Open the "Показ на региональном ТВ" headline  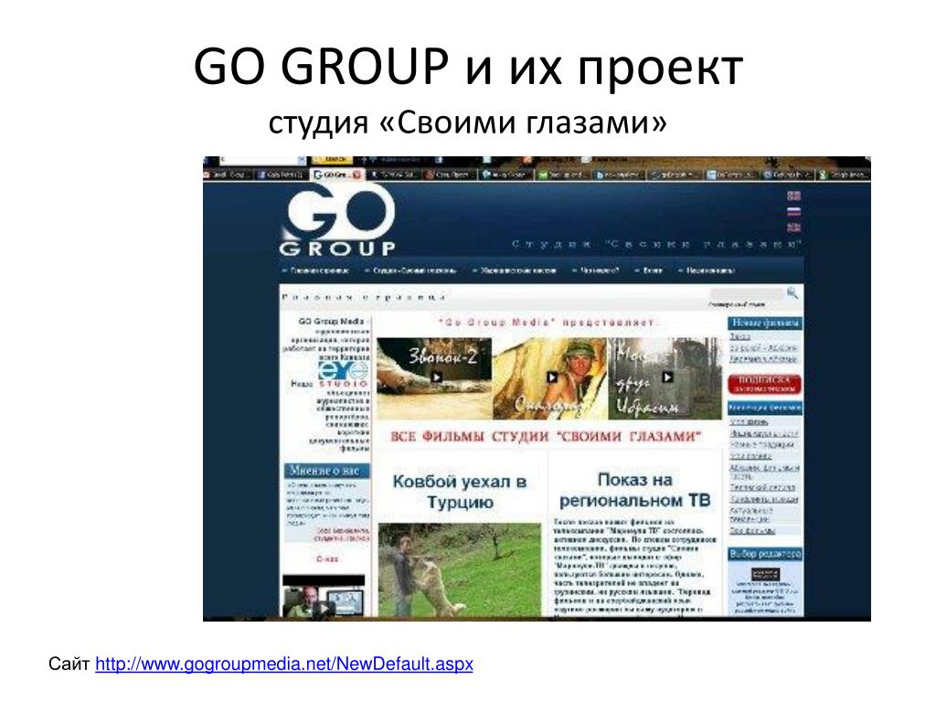(635, 490)
